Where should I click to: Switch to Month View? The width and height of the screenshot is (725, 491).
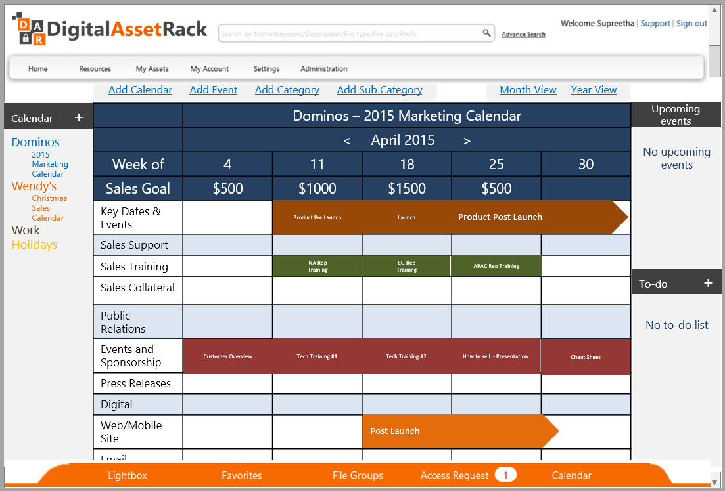tap(528, 90)
